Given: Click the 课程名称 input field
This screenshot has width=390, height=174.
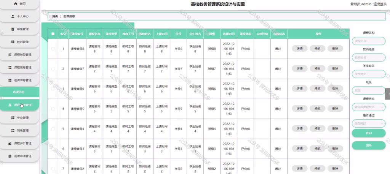Looking at the screenshot, I should coord(369,41).
